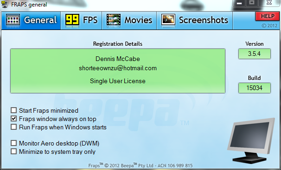Click the © 2012 text under HELP
This screenshot has width=281, height=170.
[269, 26]
